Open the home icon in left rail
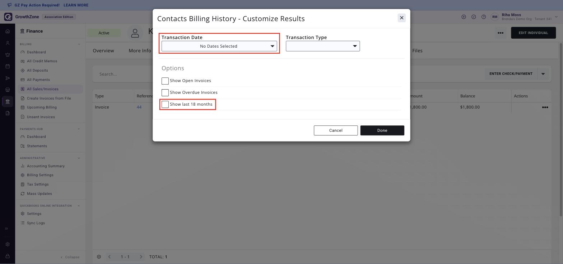Image resolution: width=563 pixels, height=264 pixels. coord(8,31)
